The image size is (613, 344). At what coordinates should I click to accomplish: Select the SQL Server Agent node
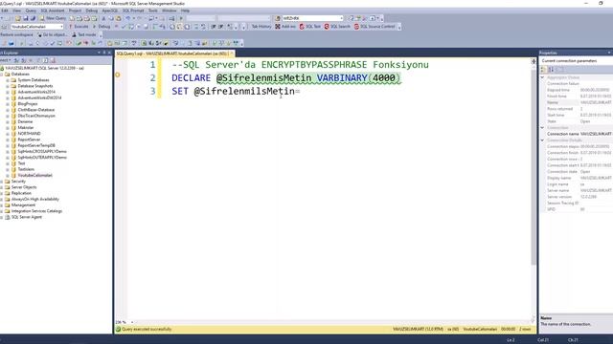coord(26,217)
